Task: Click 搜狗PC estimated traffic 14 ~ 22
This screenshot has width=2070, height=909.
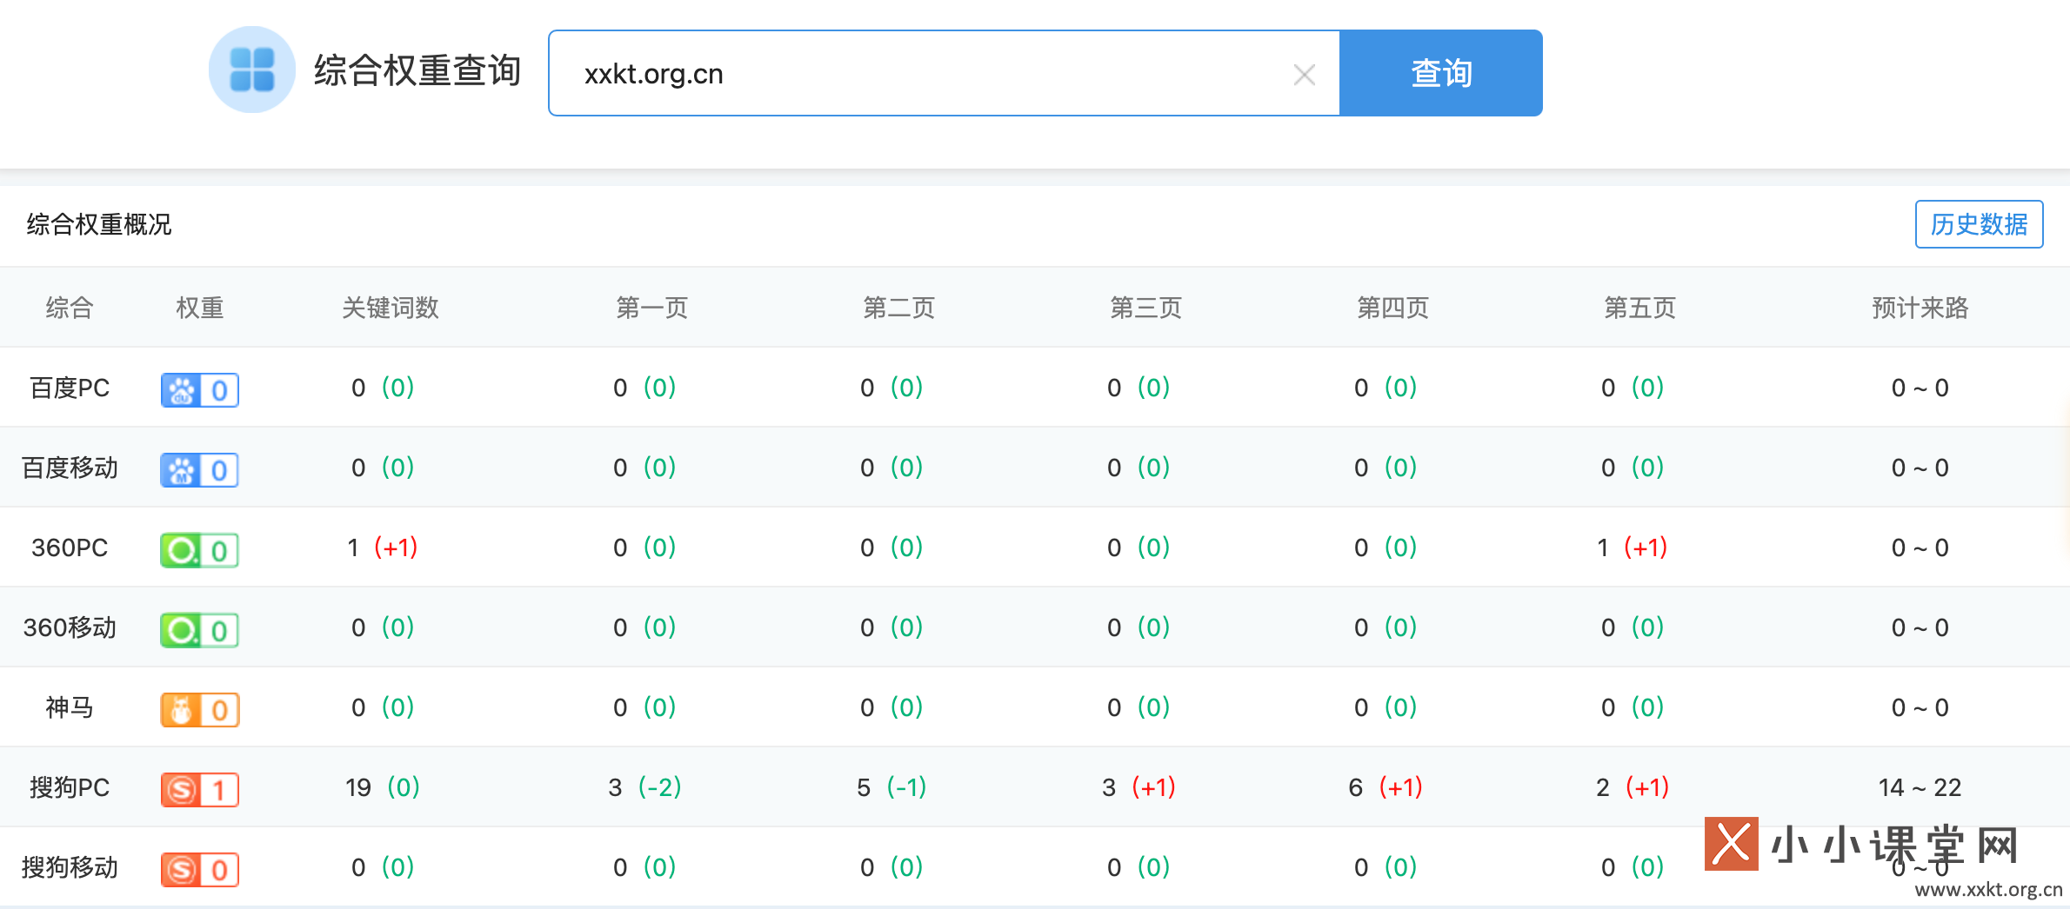Action: click(1920, 787)
